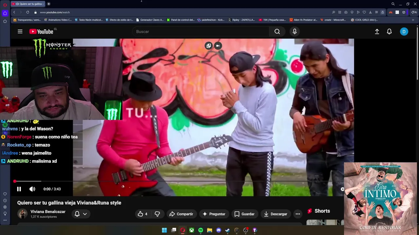Screen dimensions: 419x235
Task: Open Viviana Benalcazar channel name
Action: (48, 212)
